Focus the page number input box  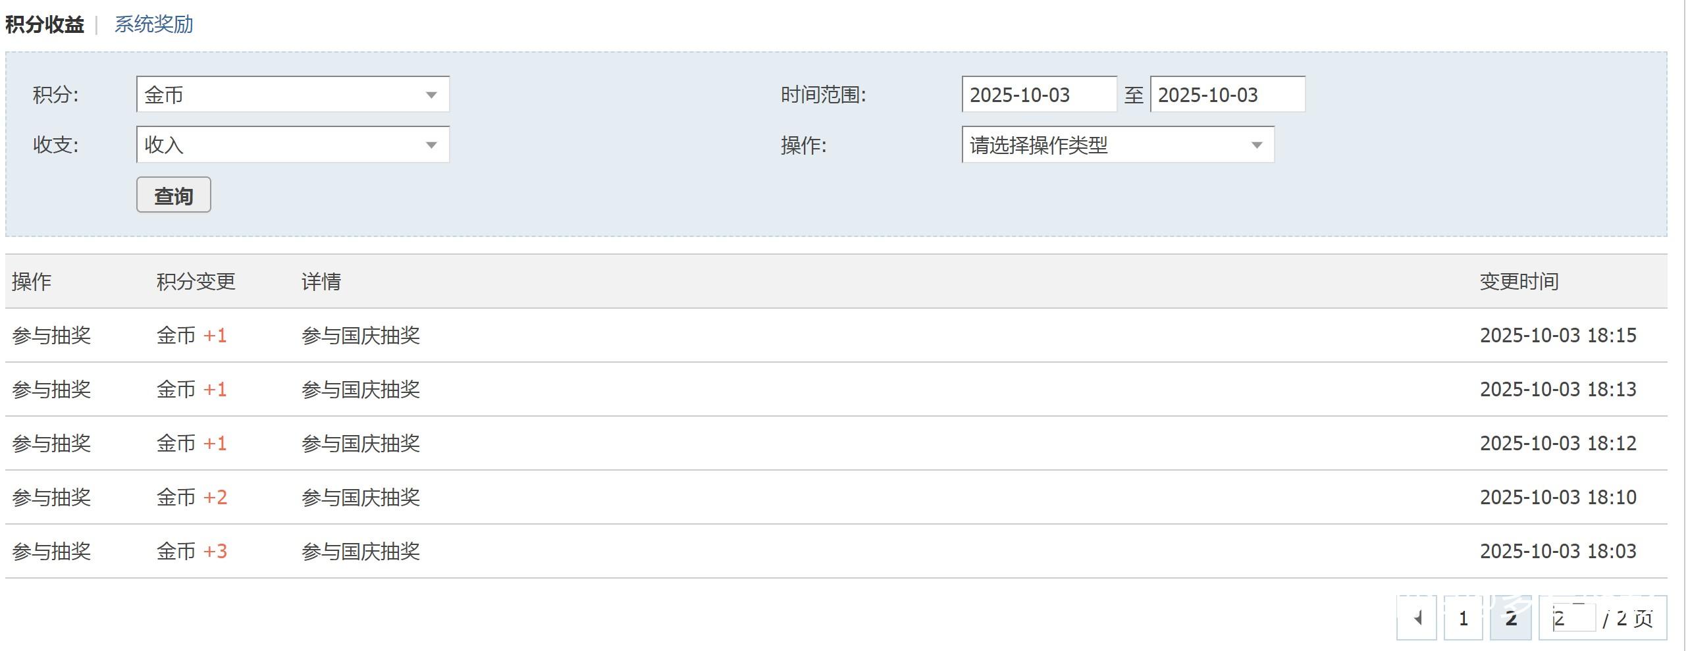point(1572,618)
